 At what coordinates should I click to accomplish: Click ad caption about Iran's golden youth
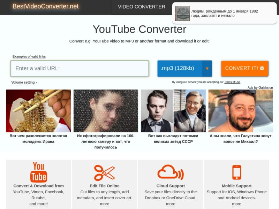[38, 139]
